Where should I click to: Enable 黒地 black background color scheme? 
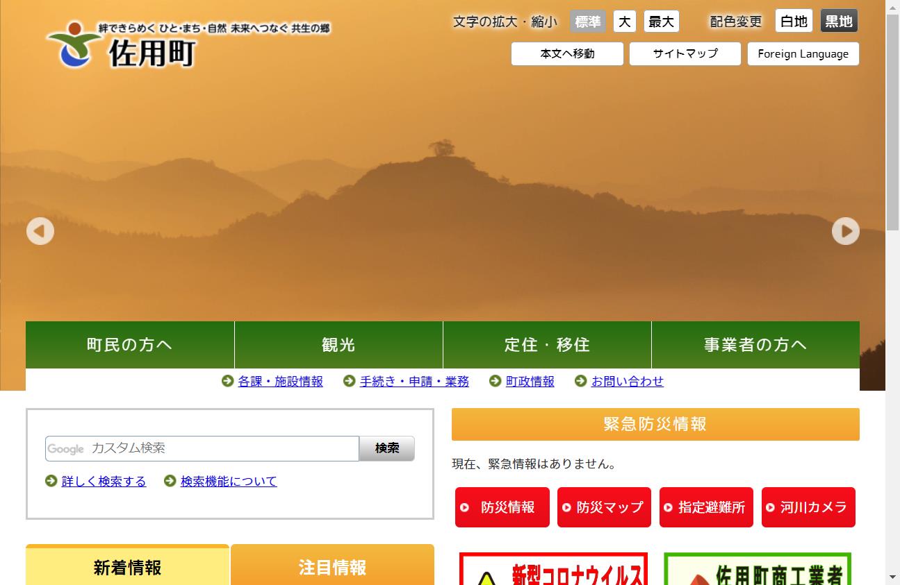click(x=838, y=21)
